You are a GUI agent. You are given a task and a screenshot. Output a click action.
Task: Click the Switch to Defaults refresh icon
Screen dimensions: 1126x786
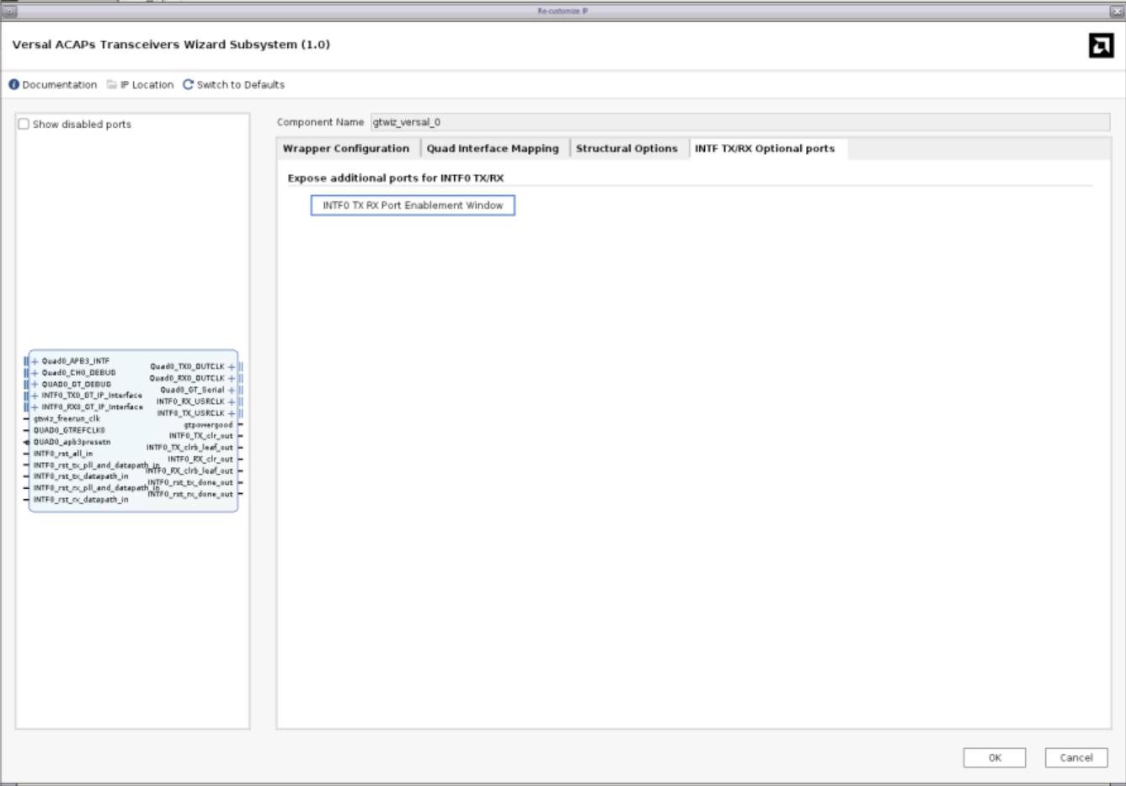point(188,85)
